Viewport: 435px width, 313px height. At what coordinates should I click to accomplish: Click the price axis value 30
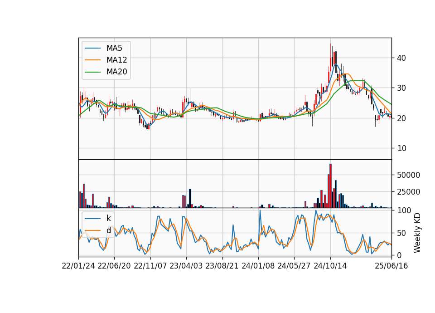tap(401, 88)
